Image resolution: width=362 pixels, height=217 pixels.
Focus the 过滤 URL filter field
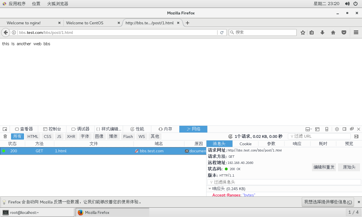tap(319, 136)
